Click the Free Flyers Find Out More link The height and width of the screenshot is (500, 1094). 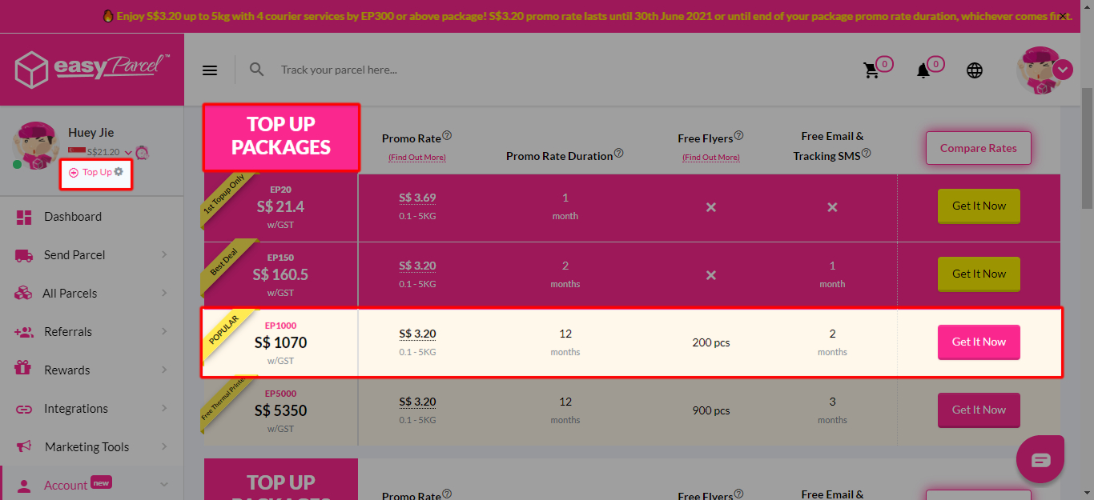710,157
